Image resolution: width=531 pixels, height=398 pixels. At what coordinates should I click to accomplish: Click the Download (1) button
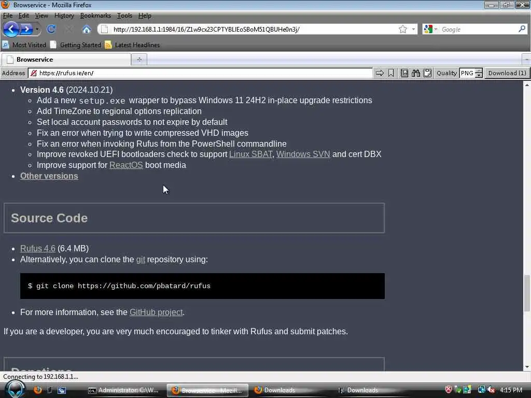coord(507,73)
